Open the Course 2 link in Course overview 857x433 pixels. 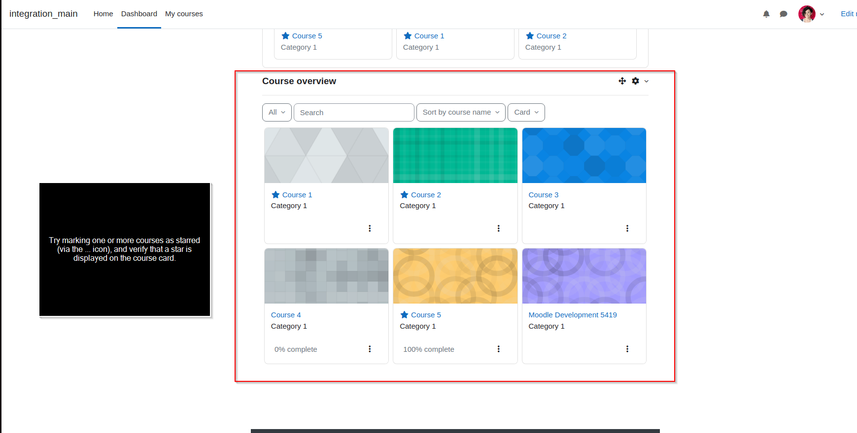pos(426,195)
